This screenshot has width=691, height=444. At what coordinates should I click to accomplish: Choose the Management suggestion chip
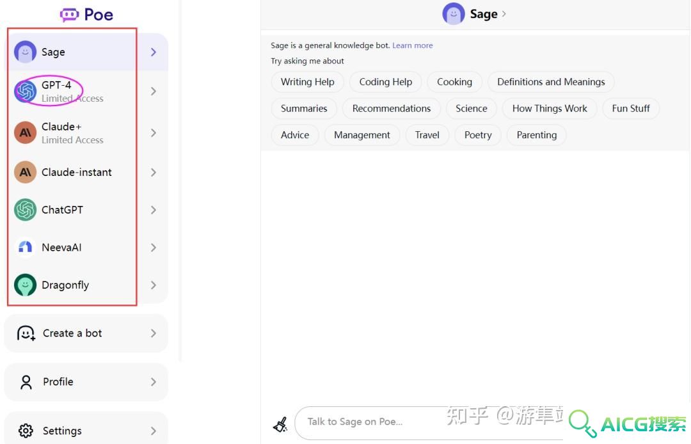pyautogui.click(x=361, y=135)
